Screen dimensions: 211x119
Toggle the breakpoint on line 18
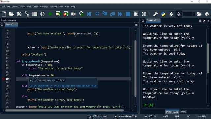coord(3,79)
